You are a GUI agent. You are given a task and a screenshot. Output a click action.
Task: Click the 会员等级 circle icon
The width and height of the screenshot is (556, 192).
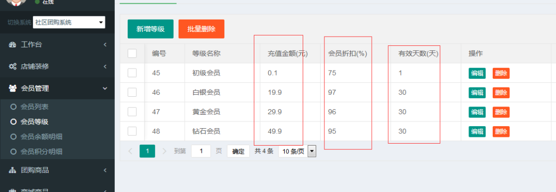tap(13, 122)
